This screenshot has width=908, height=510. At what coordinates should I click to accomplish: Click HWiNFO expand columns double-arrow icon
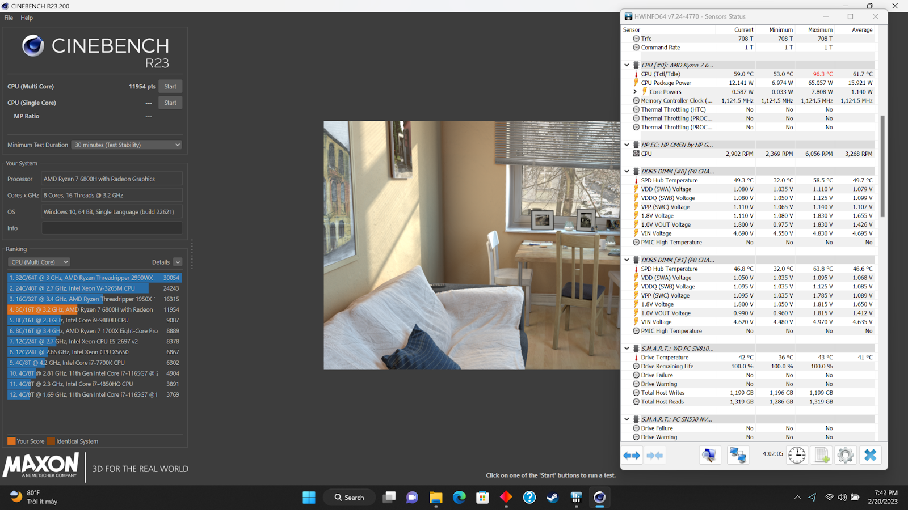coord(632,455)
